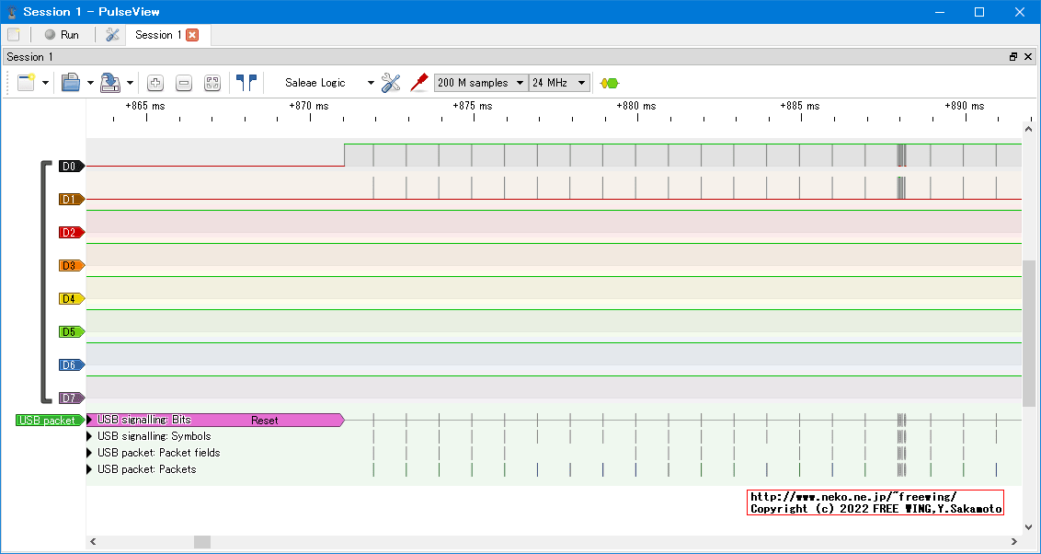1041x554 pixels.
Task: Open settings icon next to Run
Action: (113, 35)
